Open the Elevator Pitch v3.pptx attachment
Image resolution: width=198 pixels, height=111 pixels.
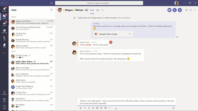click(x=108, y=34)
